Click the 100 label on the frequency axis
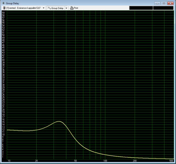Viewport: 176px width, 164px height. [105, 161]
